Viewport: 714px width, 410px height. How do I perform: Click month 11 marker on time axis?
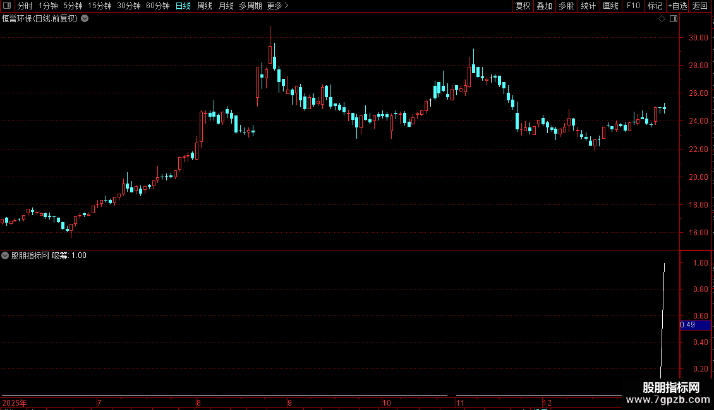coord(461,402)
